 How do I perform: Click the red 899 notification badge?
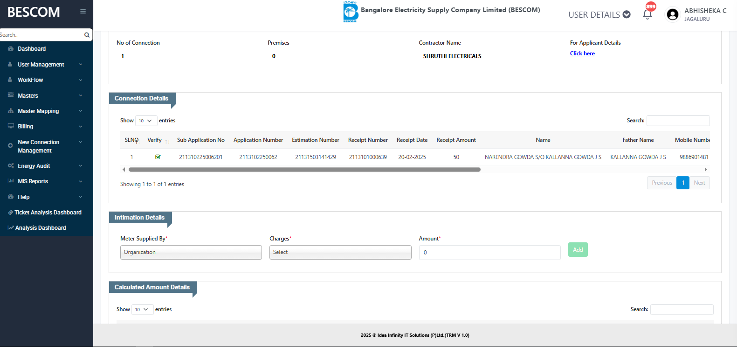(651, 7)
